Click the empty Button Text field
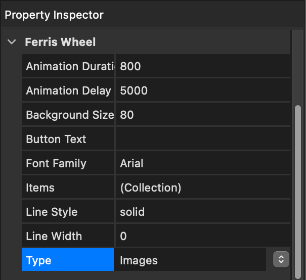 coord(203,139)
